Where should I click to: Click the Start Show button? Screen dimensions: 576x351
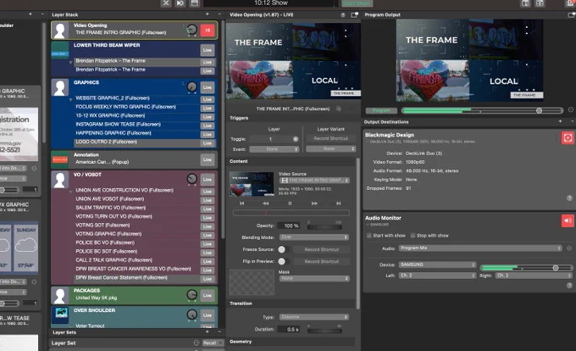(x=357, y=3)
